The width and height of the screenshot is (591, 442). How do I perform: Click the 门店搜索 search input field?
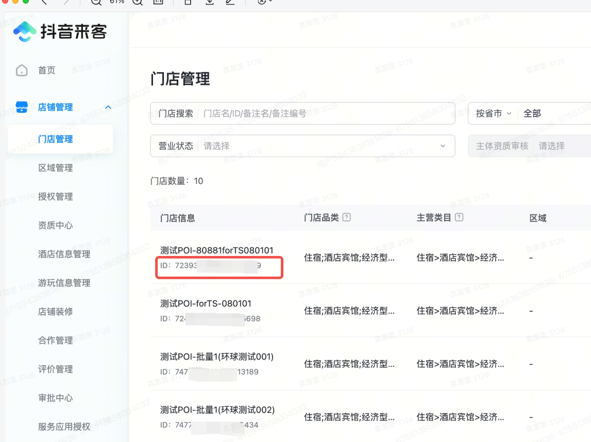click(325, 113)
